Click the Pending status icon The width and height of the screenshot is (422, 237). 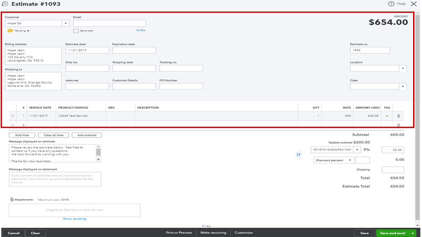10,31
